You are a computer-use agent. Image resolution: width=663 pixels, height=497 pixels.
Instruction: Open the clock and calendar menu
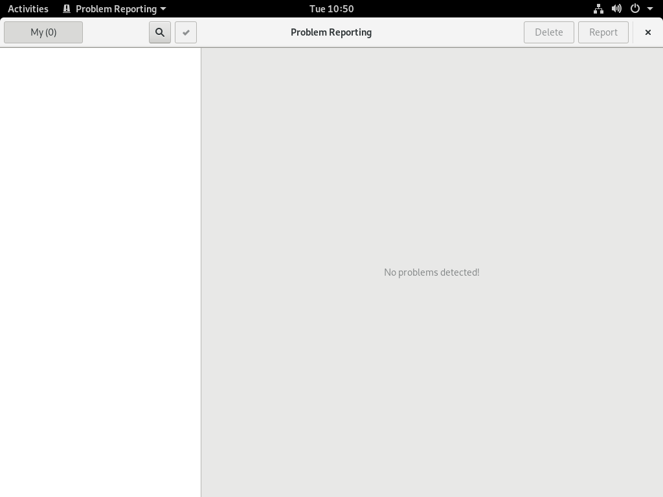pos(331,9)
